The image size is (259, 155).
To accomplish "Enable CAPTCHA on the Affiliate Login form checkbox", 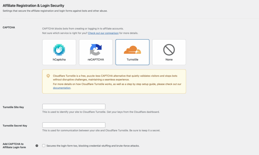I will click(x=44, y=146).
